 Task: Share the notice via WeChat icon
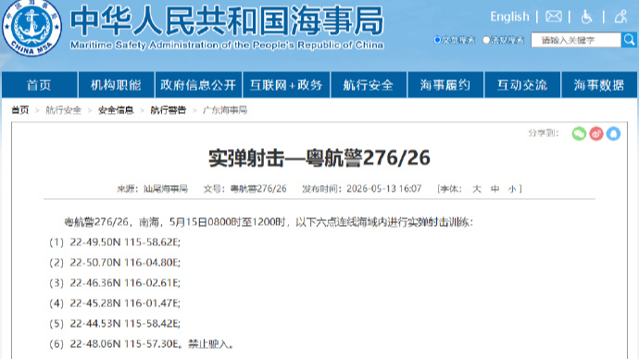click(x=579, y=133)
